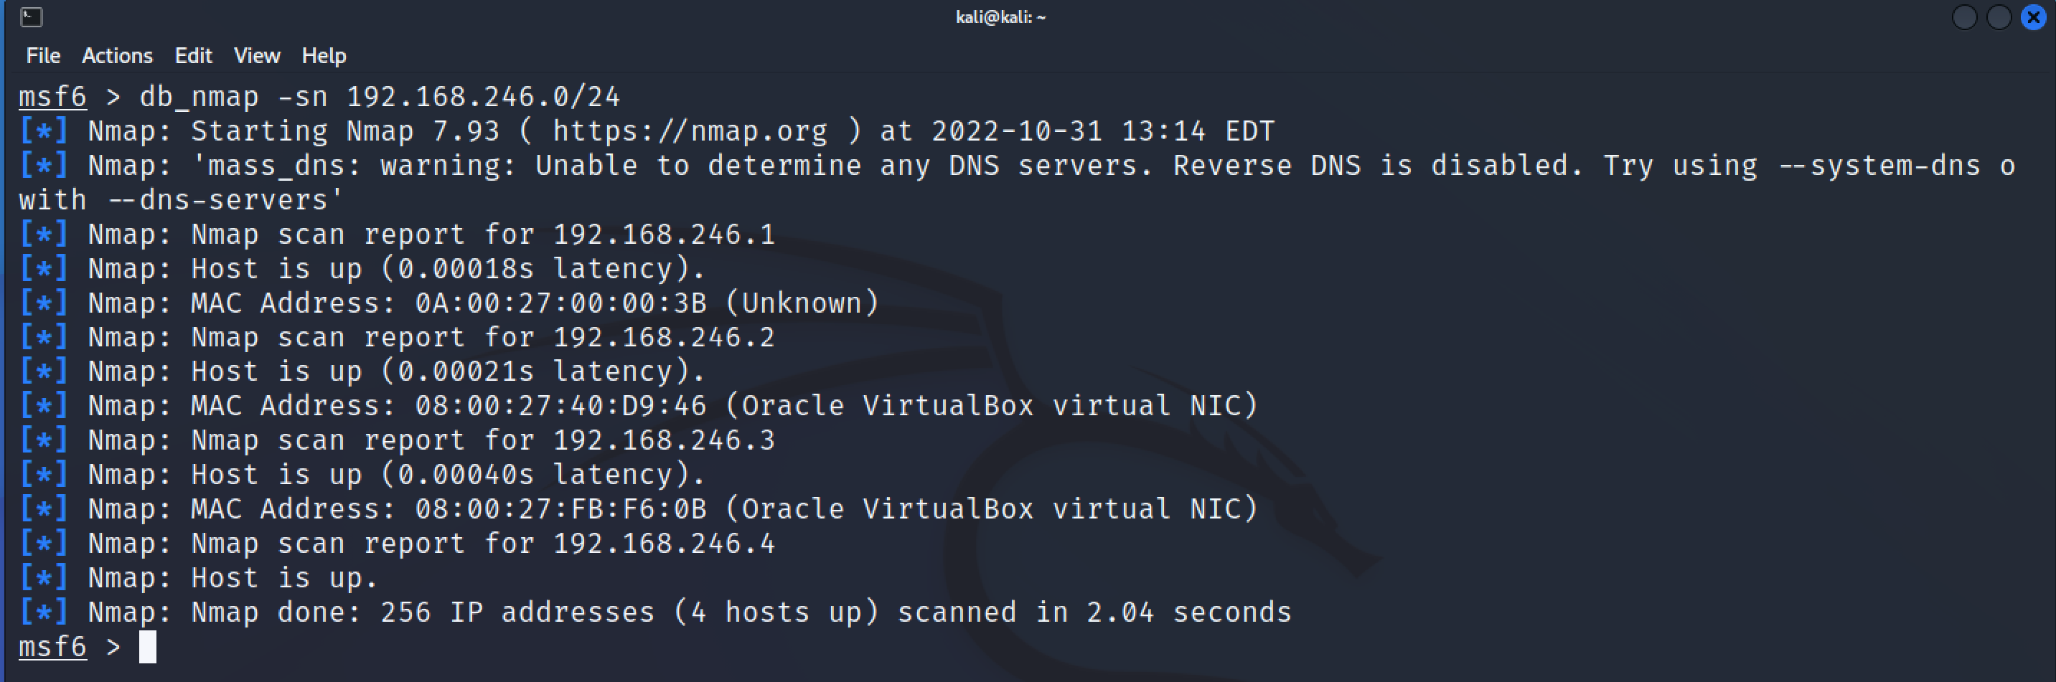2056x682 pixels.
Task: Minimize the terminal window
Action: [x=1963, y=16]
